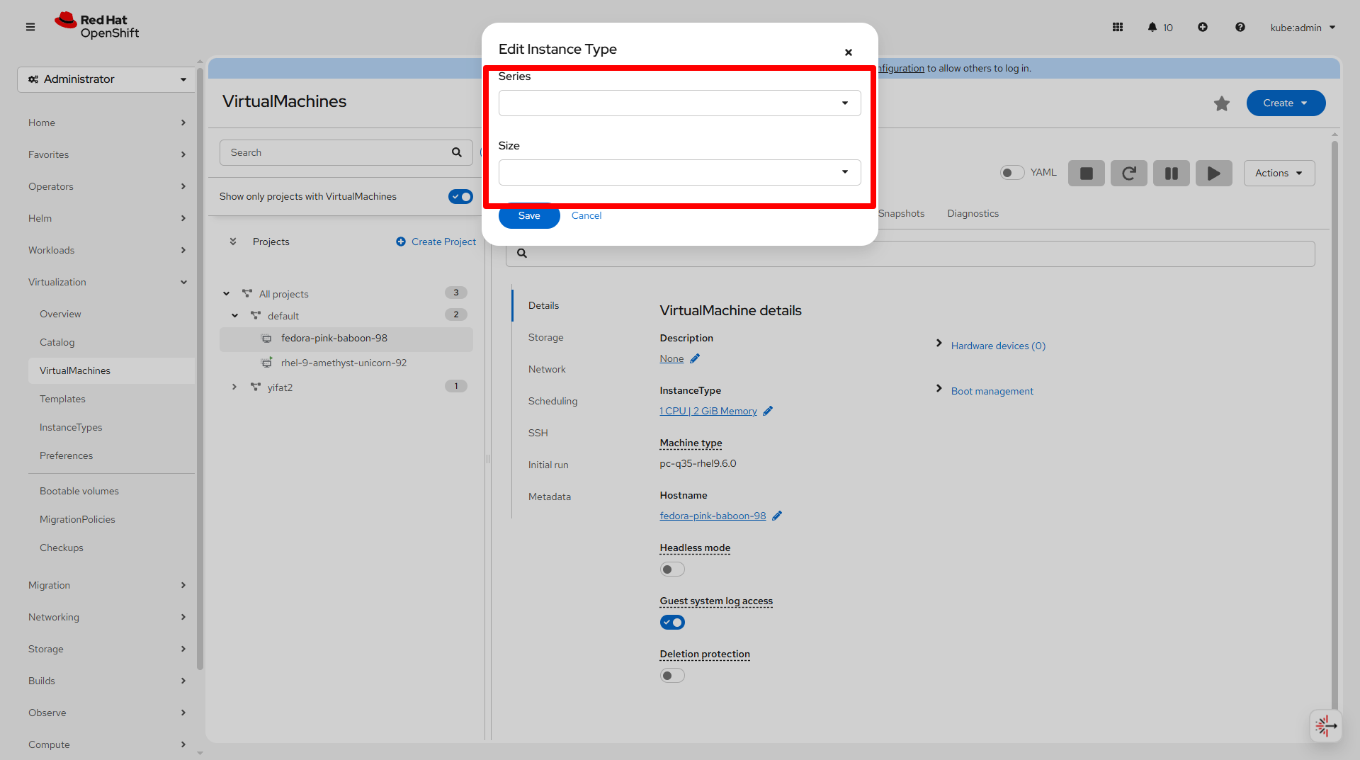The height and width of the screenshot is (760, 1360).
Task: Select the Network configuration tab
Action: (x=547, y=369)
